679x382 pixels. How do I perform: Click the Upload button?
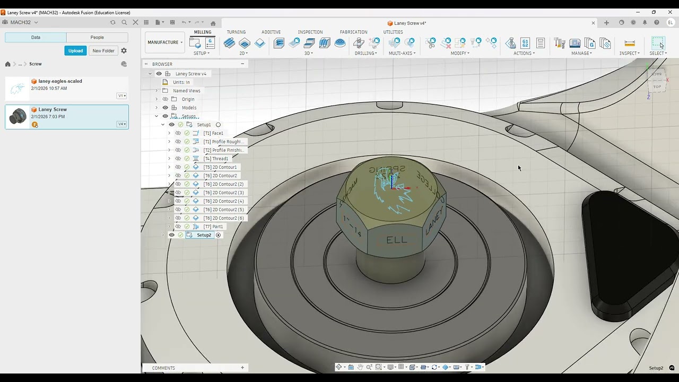75,50
